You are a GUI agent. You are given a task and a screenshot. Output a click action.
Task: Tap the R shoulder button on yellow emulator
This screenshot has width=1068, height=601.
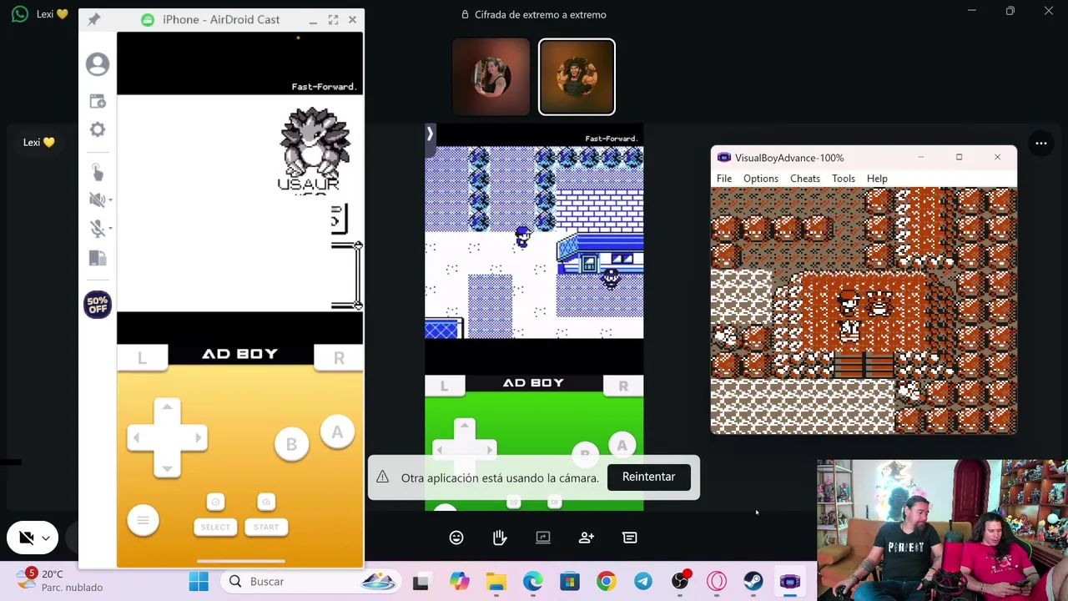click(x=339, y=357)
